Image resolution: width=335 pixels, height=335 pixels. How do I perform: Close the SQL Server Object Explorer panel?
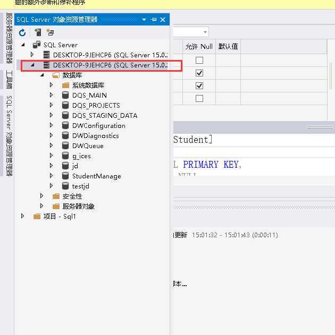[x=163, y=20]
